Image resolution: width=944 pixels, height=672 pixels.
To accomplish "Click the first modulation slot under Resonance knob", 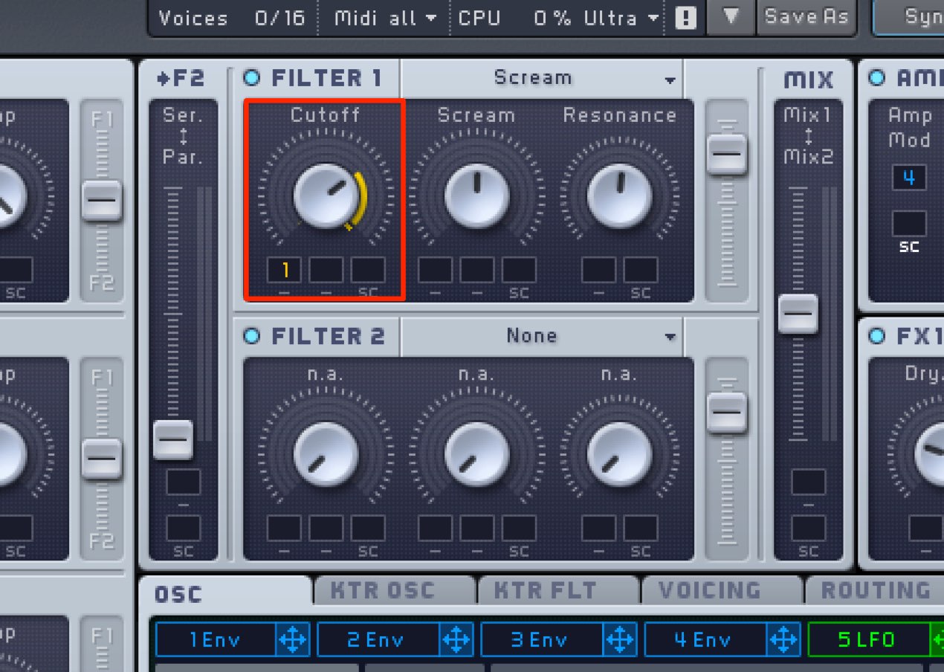I will click(x=598, y=271).
